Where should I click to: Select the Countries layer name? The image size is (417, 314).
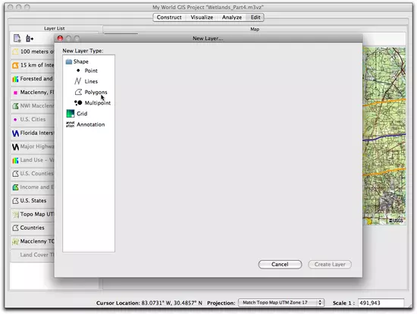point(32,228)
